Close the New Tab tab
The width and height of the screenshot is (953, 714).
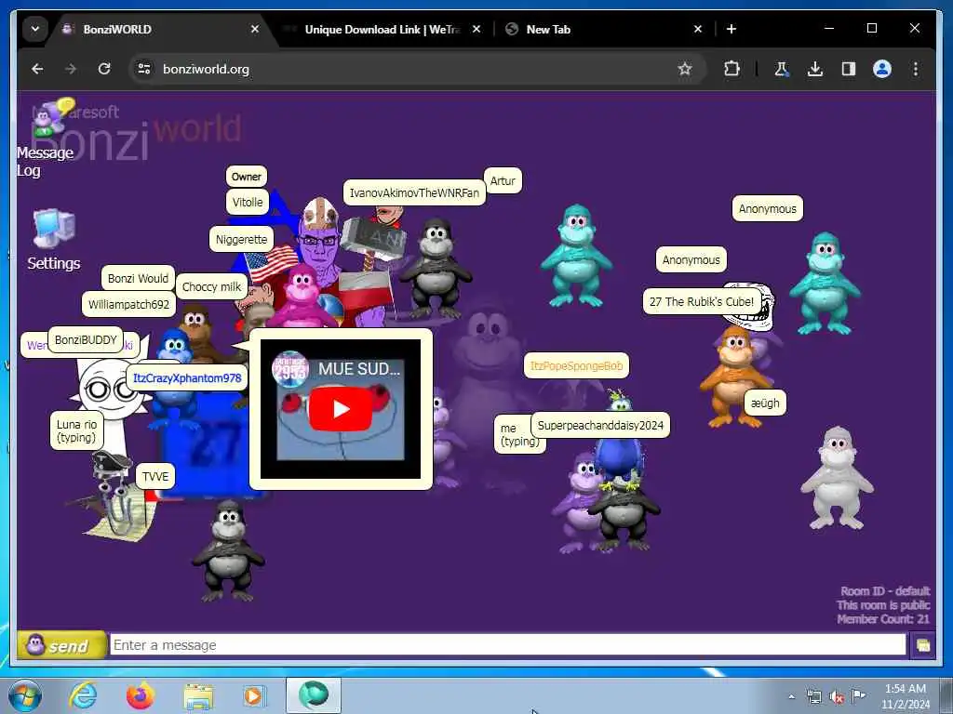coord(698,29)
